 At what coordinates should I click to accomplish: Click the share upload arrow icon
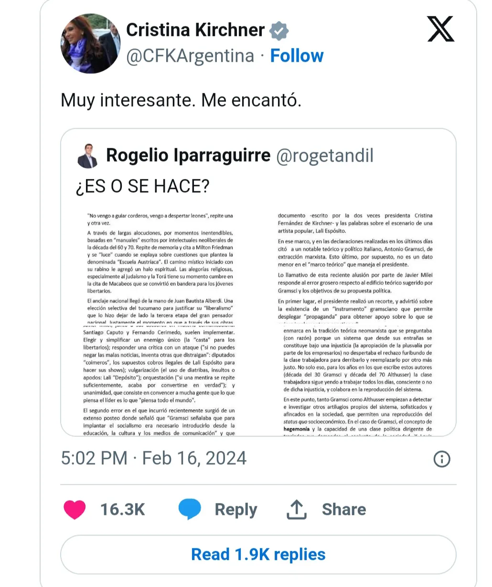coord(297,510)
